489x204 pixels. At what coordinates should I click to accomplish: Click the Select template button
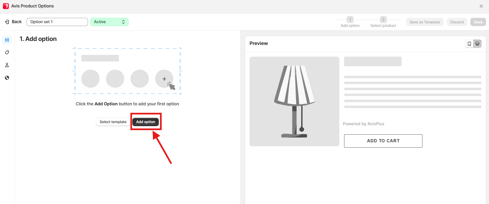click(x=113, y=122)
